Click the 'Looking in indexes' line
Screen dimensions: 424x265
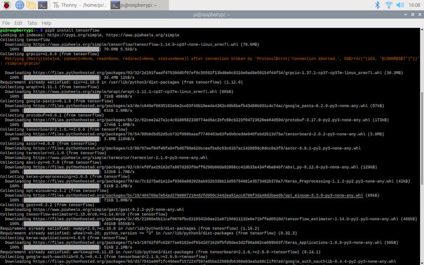(x=90, y=35)
